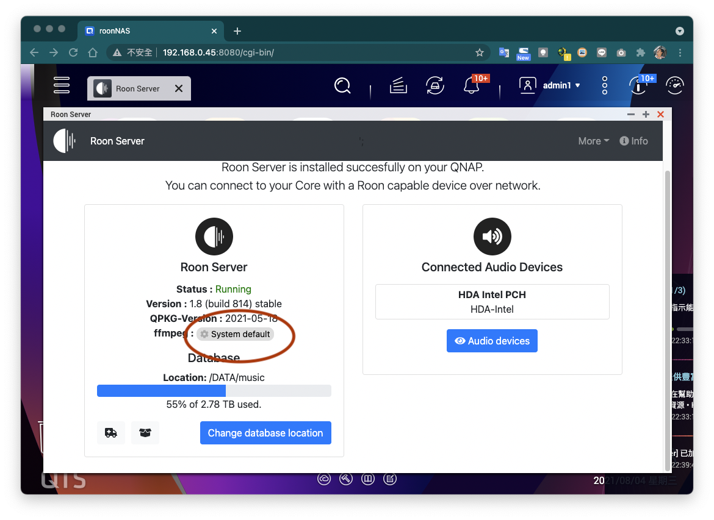Go back in the browser
This screenshot has width=714, height=520.
click(x=34, y=52)
